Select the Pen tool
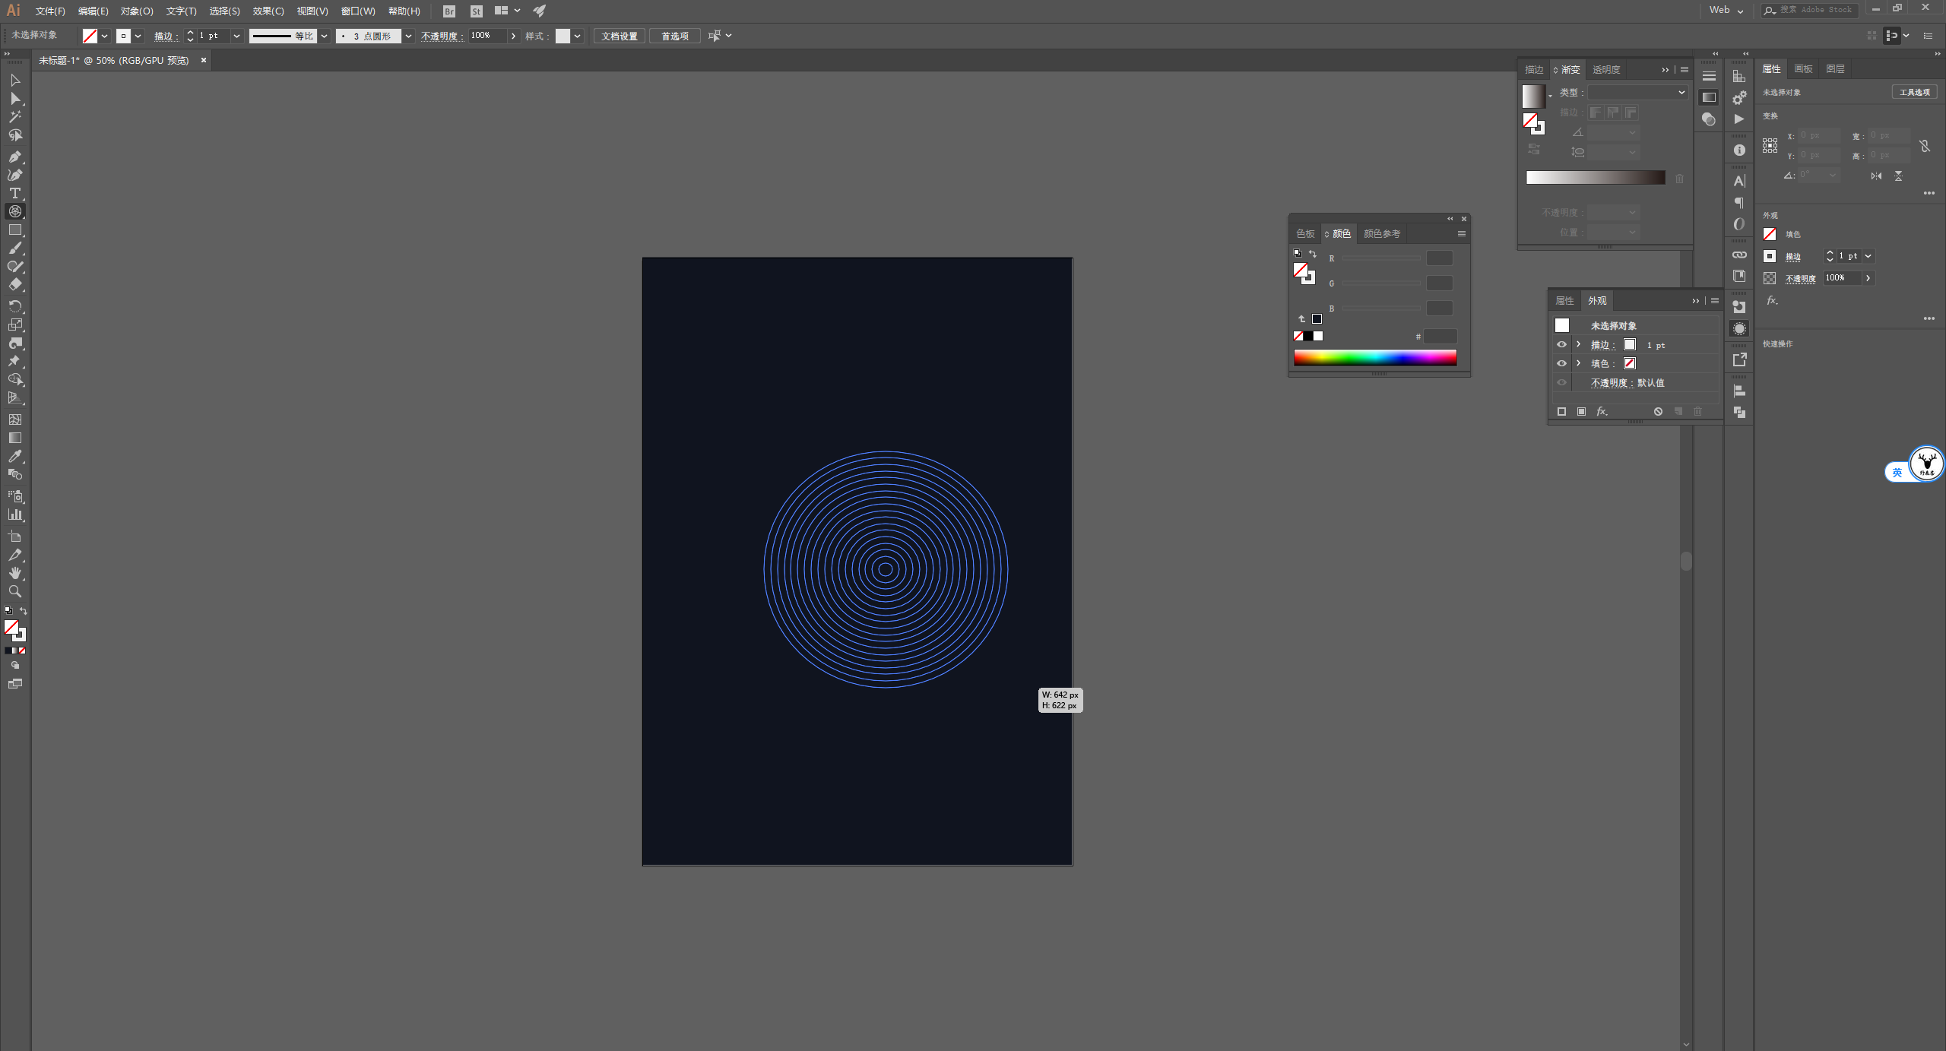The height and width of the screenshot is (1051, 1946). 14,157
